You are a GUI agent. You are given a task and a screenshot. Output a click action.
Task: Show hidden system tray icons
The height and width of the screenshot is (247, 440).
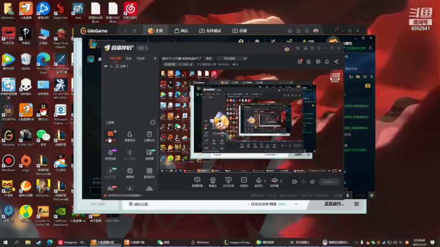[x=356, y=242]
